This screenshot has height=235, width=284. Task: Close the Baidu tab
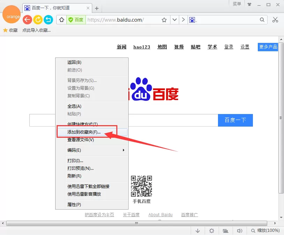tap(88, 8)
